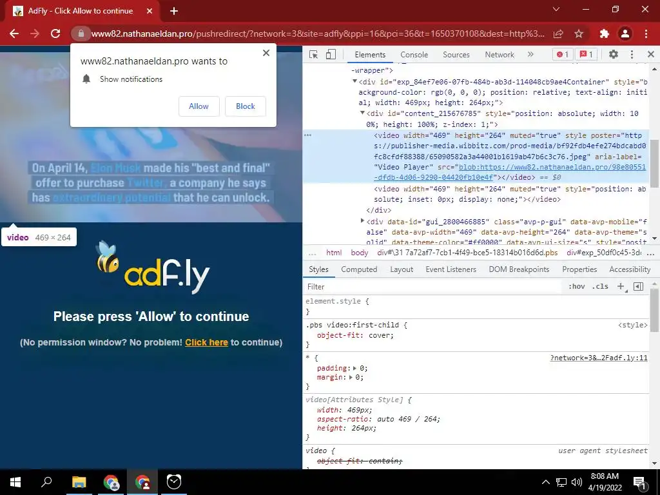
Task: Open the Properties pane
Action: (x=579, y=269)
